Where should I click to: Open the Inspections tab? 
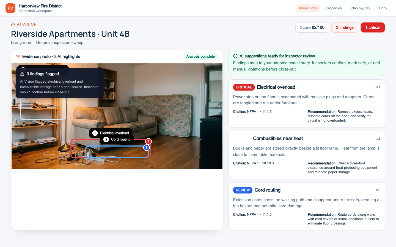(308, 8)
